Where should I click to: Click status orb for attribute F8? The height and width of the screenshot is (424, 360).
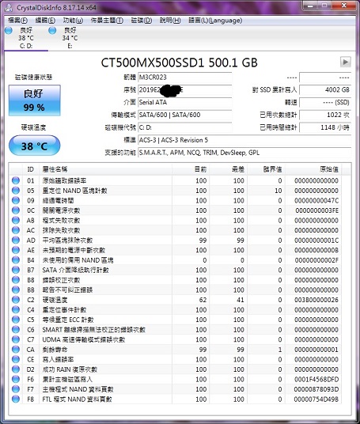[16, 399]
